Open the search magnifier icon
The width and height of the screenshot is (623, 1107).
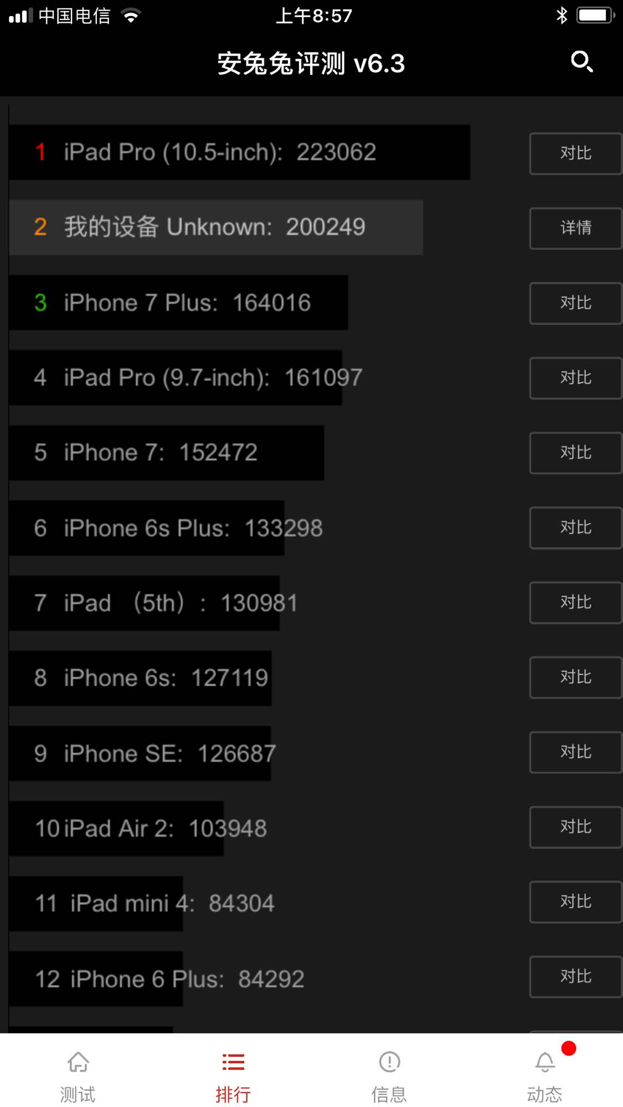(581, 61)
